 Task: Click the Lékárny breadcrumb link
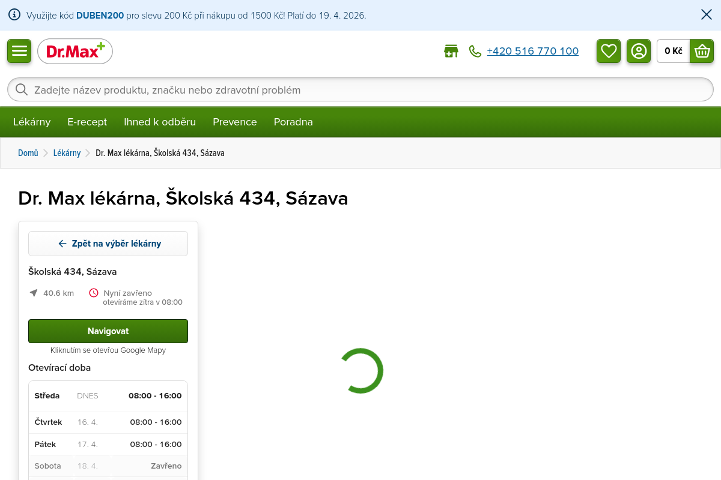pyautogui.click(x=67, y=153)
